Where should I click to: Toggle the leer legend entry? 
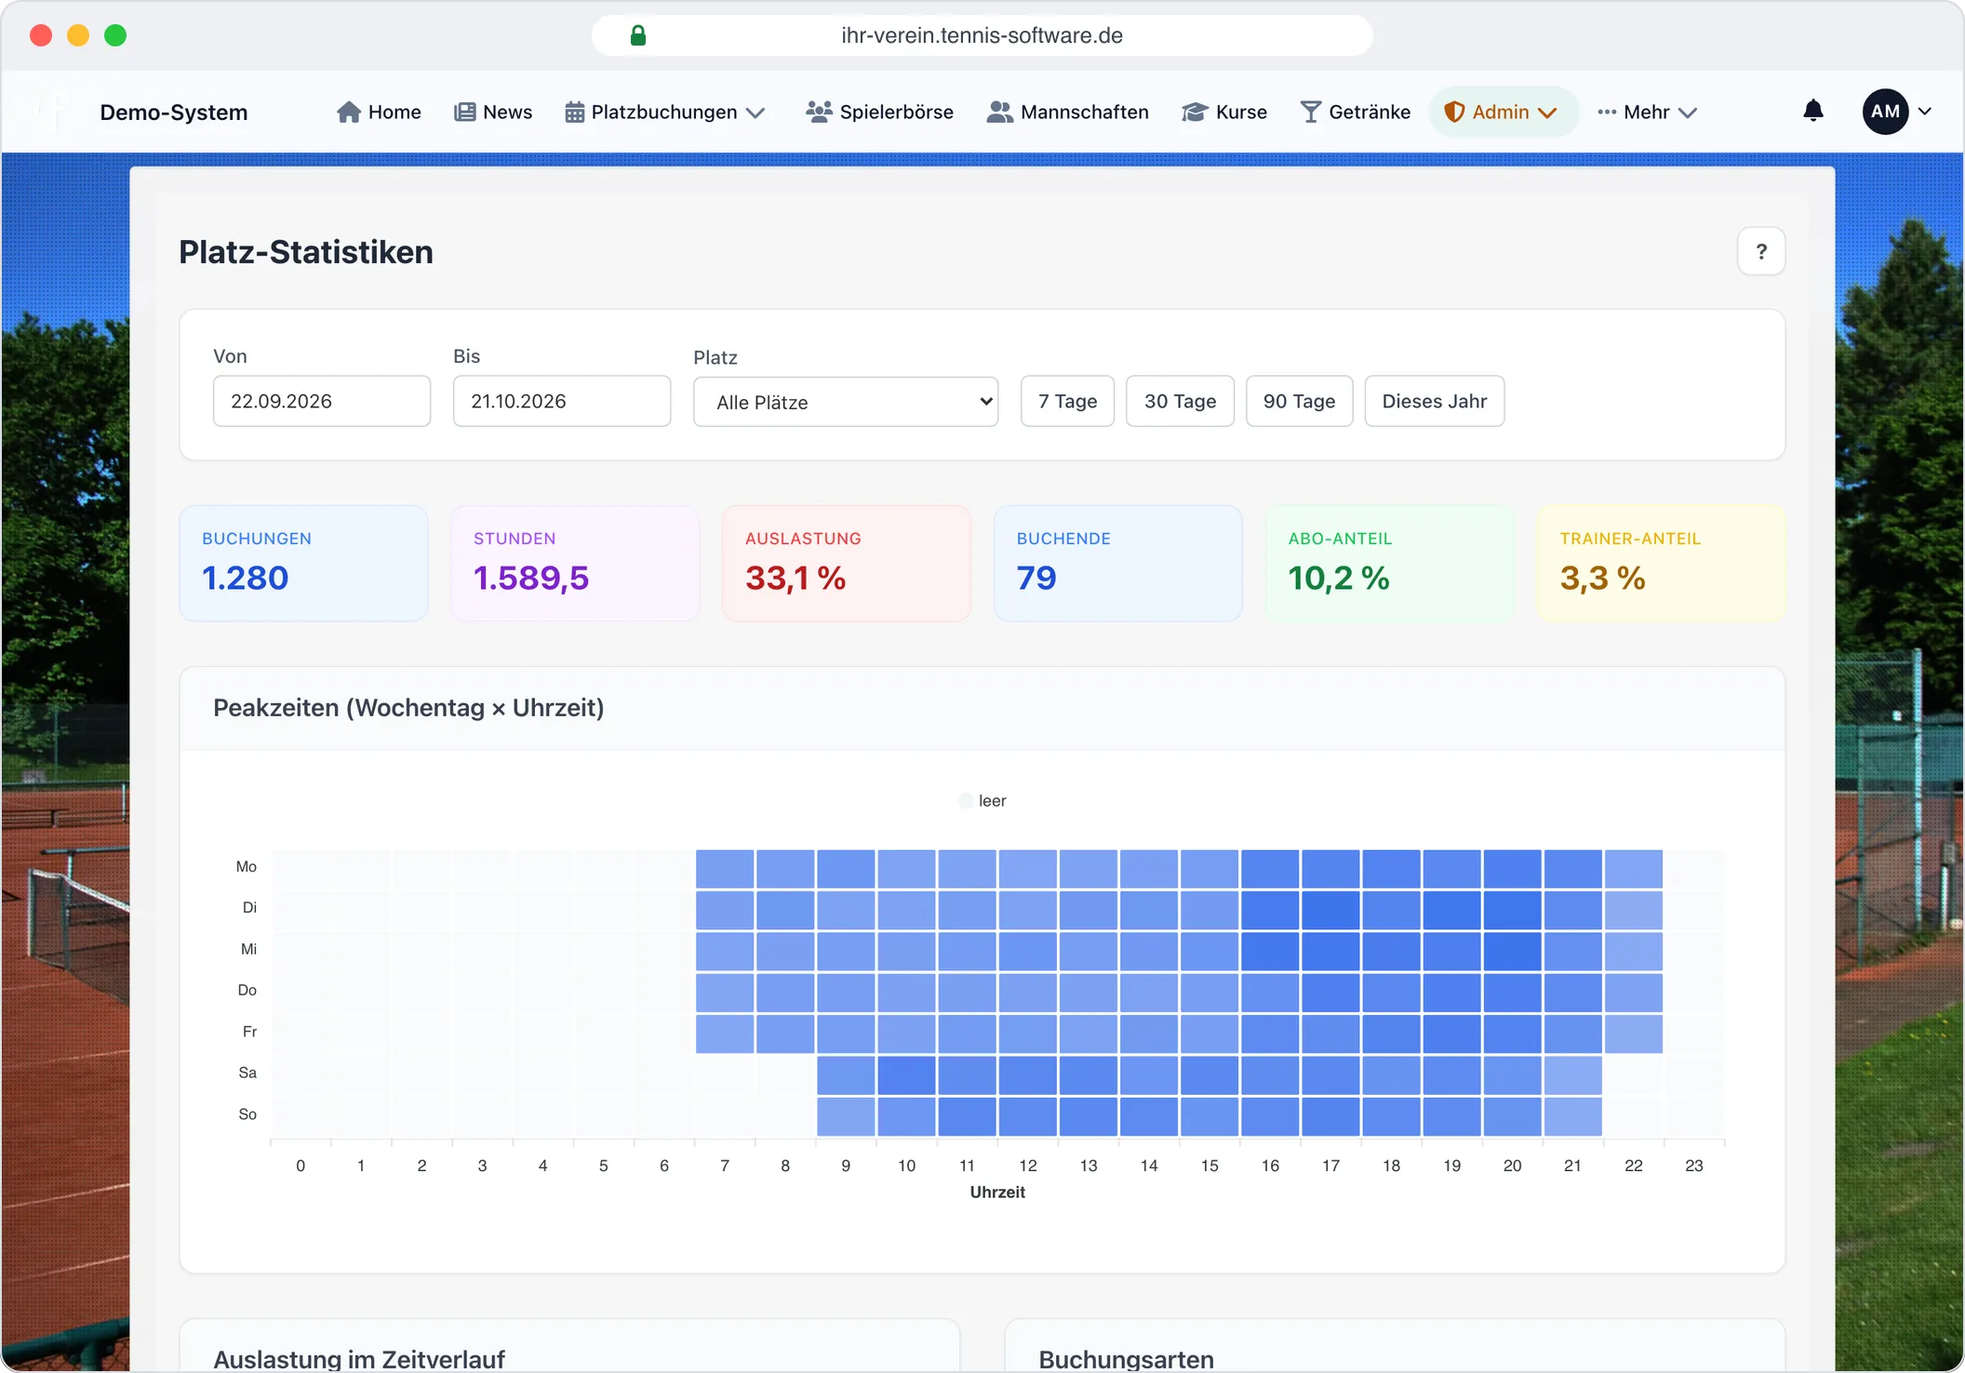982,801
